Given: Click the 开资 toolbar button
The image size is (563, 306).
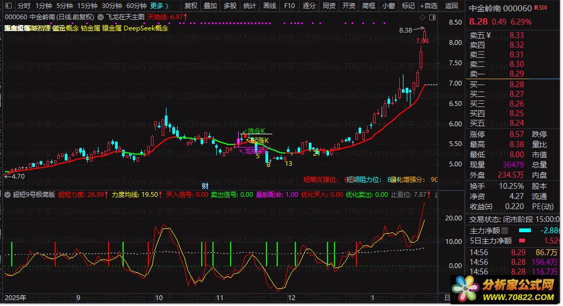Looking at the screenshot, I should [x=348, y=6].
